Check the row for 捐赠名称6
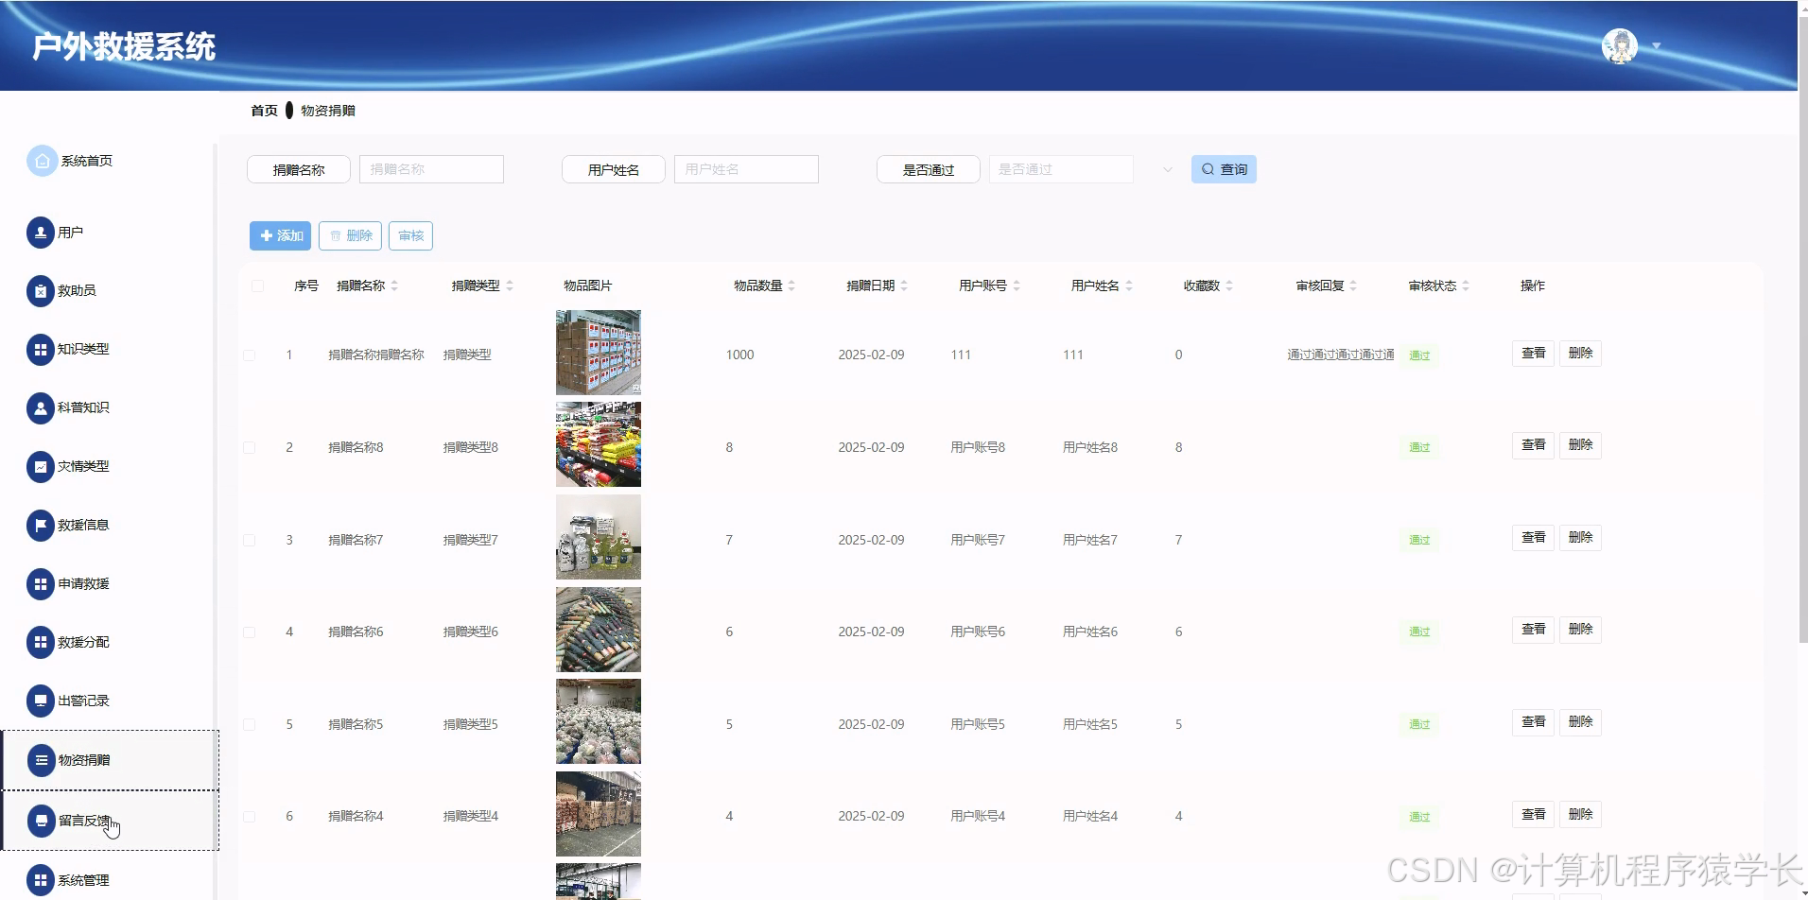Viewport: 1808px width, 900px height. (249, 632)
